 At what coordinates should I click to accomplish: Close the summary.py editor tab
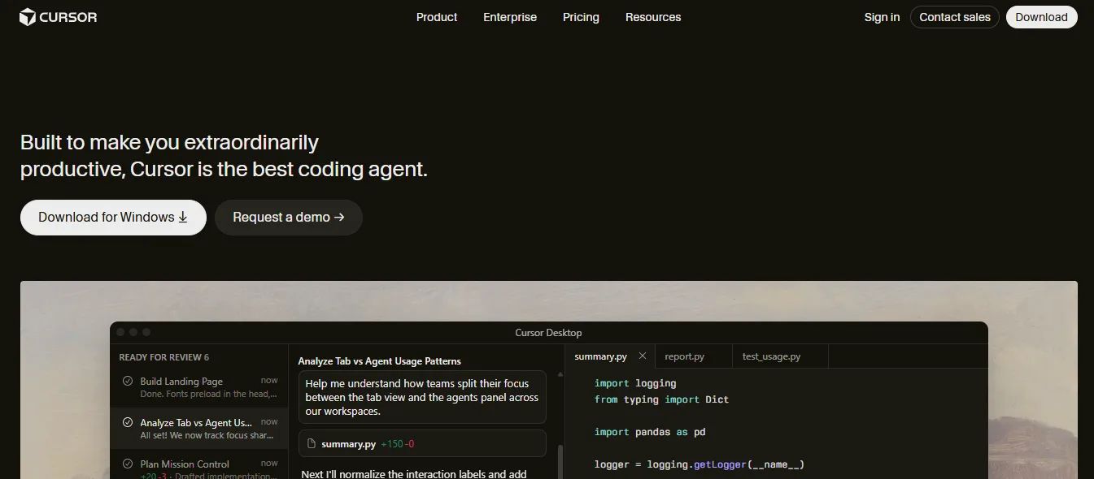click(x=643, y=356)
